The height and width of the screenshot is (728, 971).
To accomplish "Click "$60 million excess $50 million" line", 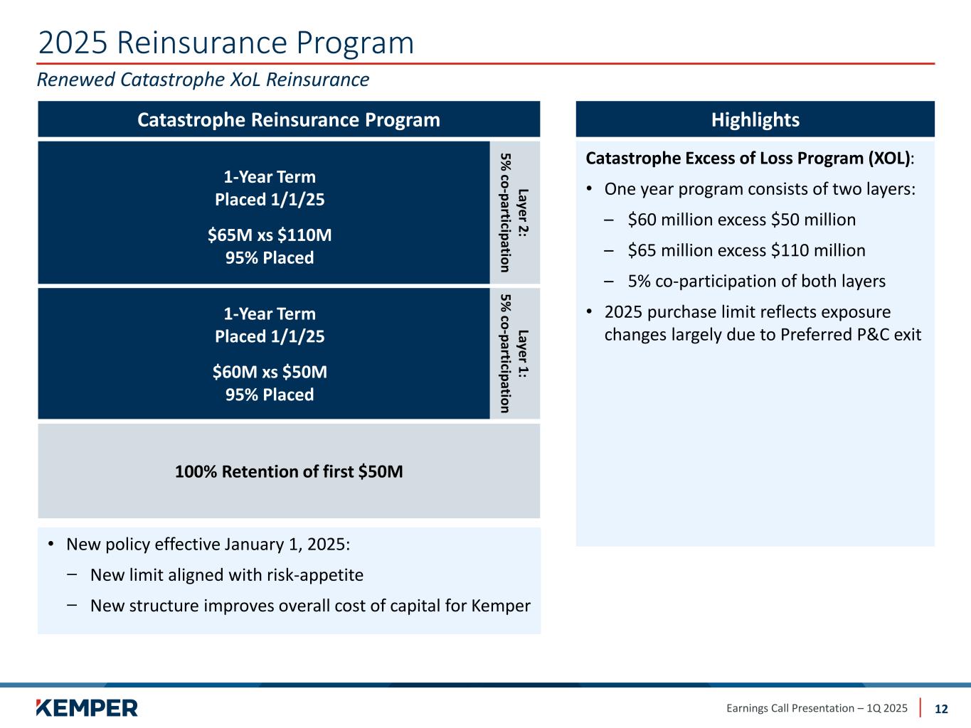I will pos(742,220).
